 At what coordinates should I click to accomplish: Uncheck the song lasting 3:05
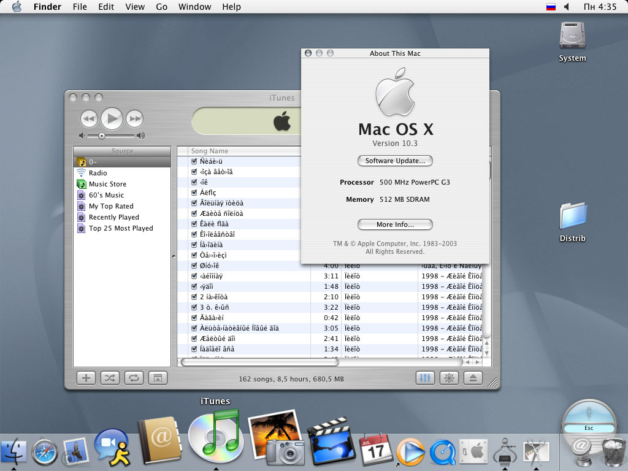point(194,328)
